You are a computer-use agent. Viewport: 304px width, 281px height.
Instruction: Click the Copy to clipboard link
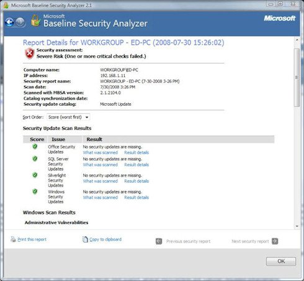point(105,239)
